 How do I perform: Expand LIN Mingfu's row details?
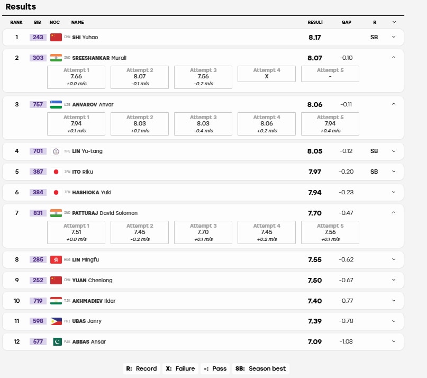[x=394, y=259]
